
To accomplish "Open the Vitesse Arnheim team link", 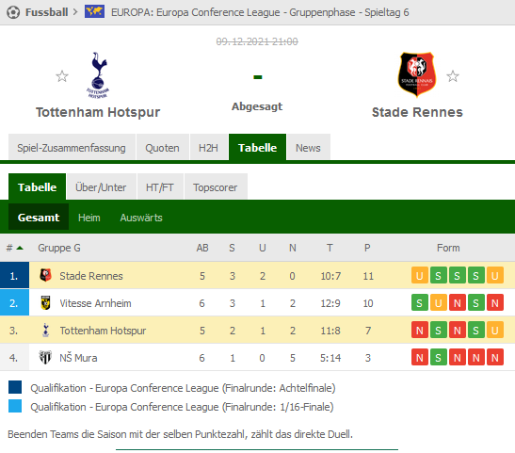I will click(95, 303).
